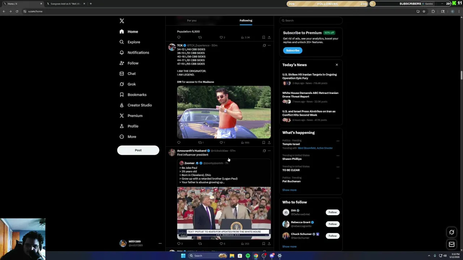Open the Pat Buchanan trend

point(292,181)
